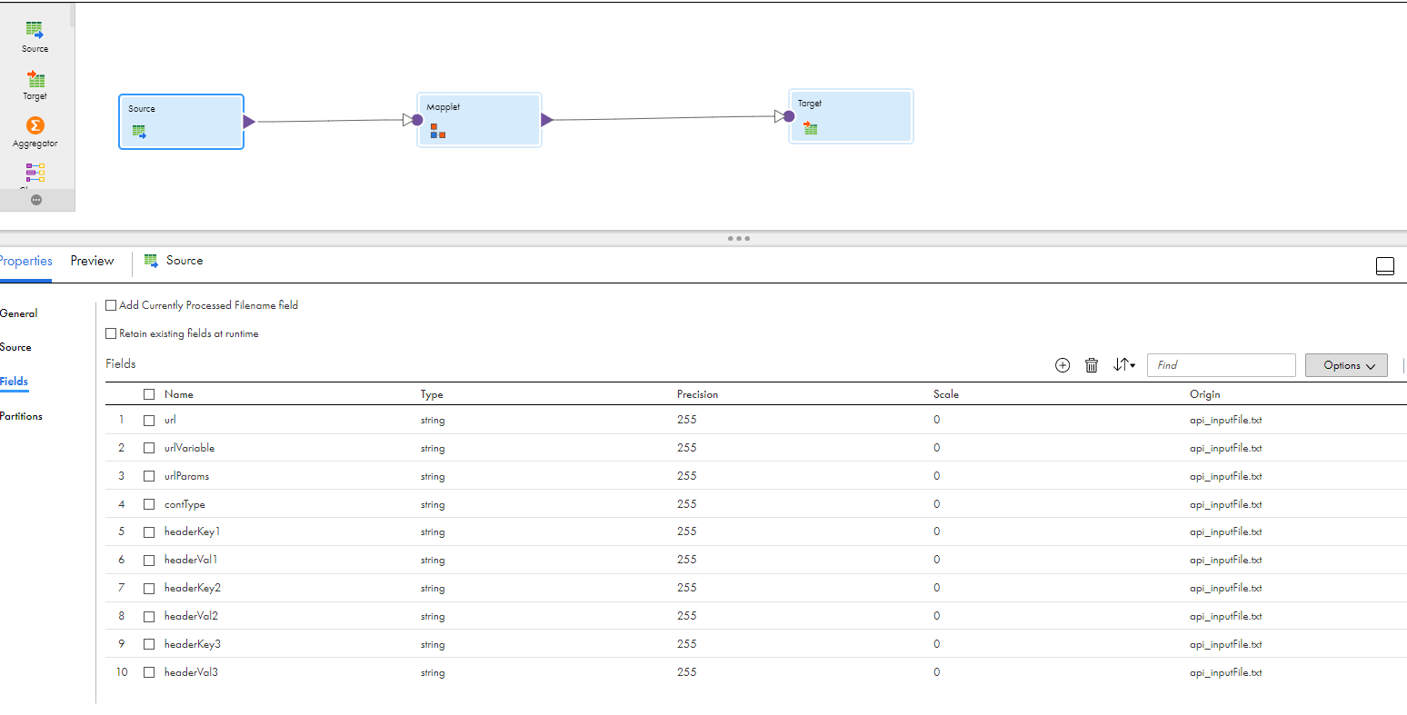Viewport: 1407px width, 715px height.
Task: Check the headerKey3 field checkbox
Action: click(149, 644)
